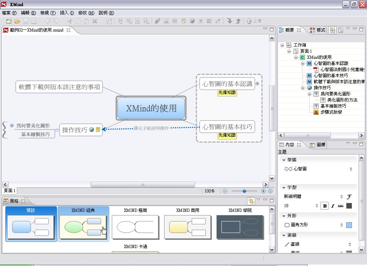Screen dimensions: 367x266
Task: Click the drill up arrow icon
Action: (238, 21)
